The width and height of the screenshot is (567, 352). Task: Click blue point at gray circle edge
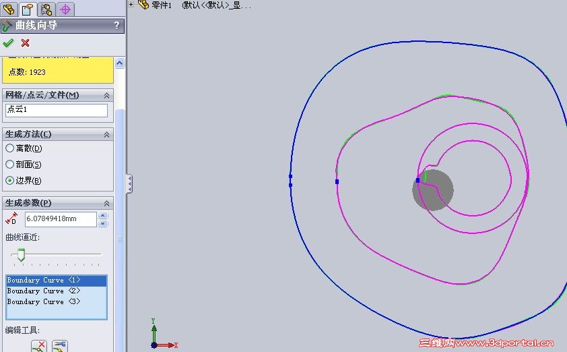pos(418,180)
